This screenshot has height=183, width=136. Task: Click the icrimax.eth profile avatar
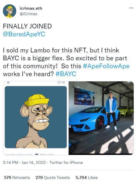pos(10,11)
